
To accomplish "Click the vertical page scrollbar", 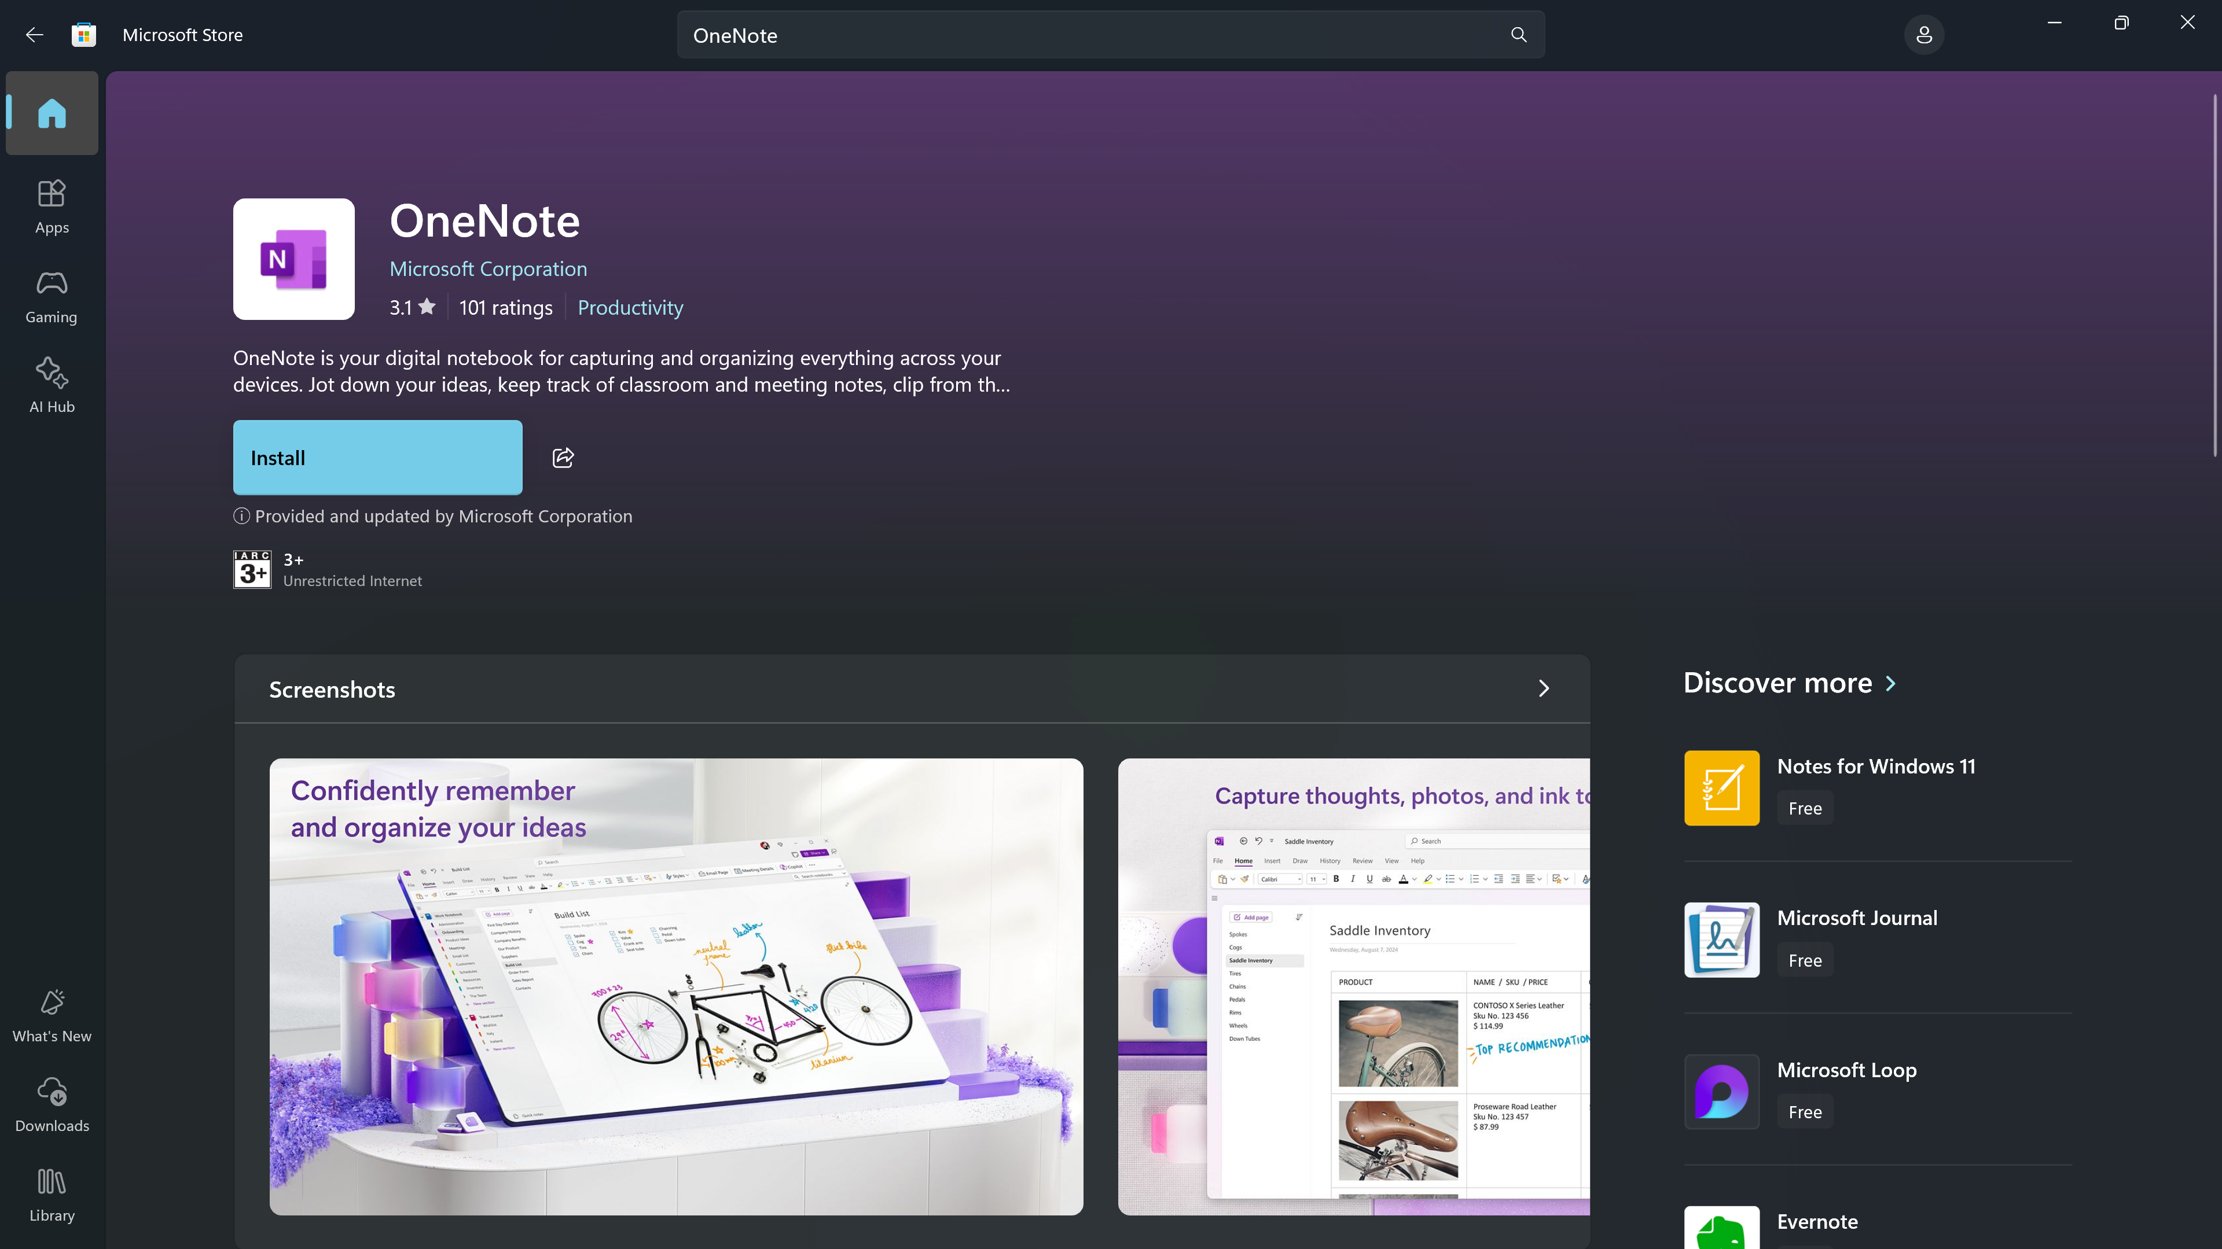I will [x=2215, y=276].
